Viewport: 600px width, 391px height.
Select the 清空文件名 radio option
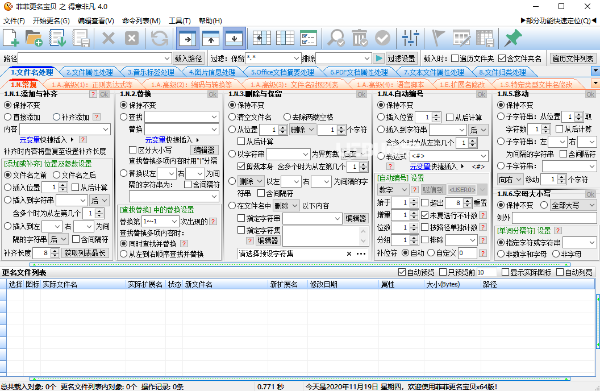tap(232, 117)
